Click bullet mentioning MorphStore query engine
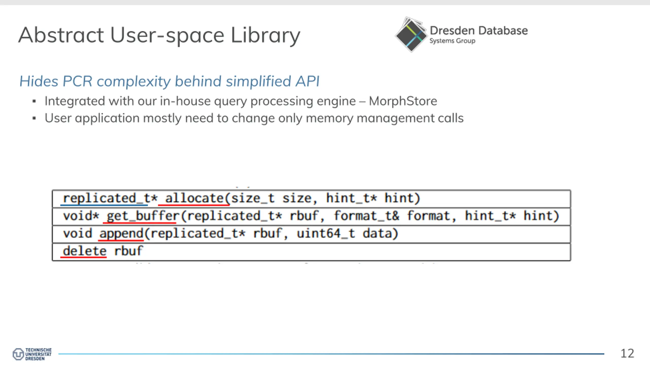 tap(241, 101)
